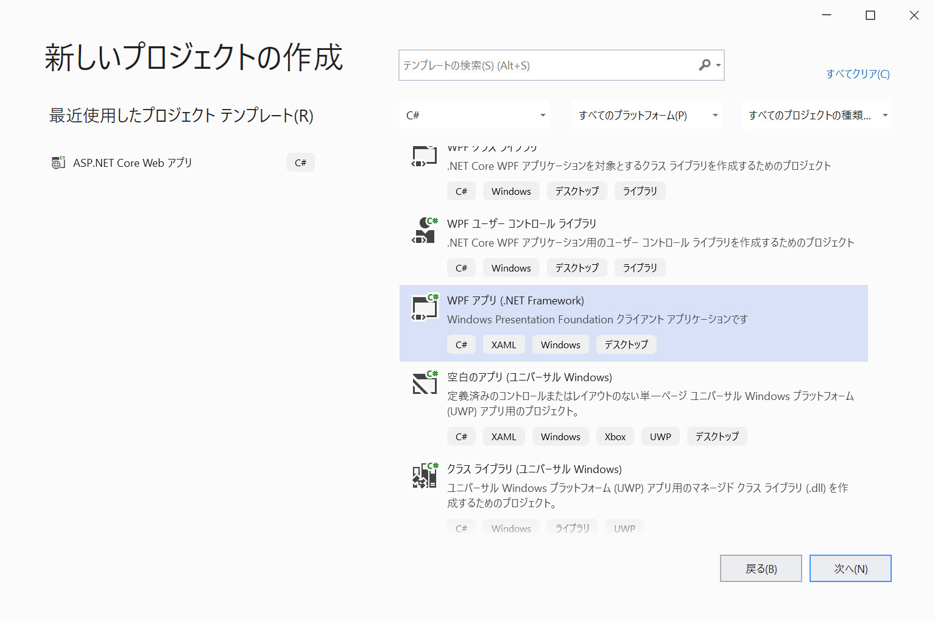Click Windows tag under WPF ユーザー コントロール
Viewport: 935px width, 621px height.
coord(511,268)
